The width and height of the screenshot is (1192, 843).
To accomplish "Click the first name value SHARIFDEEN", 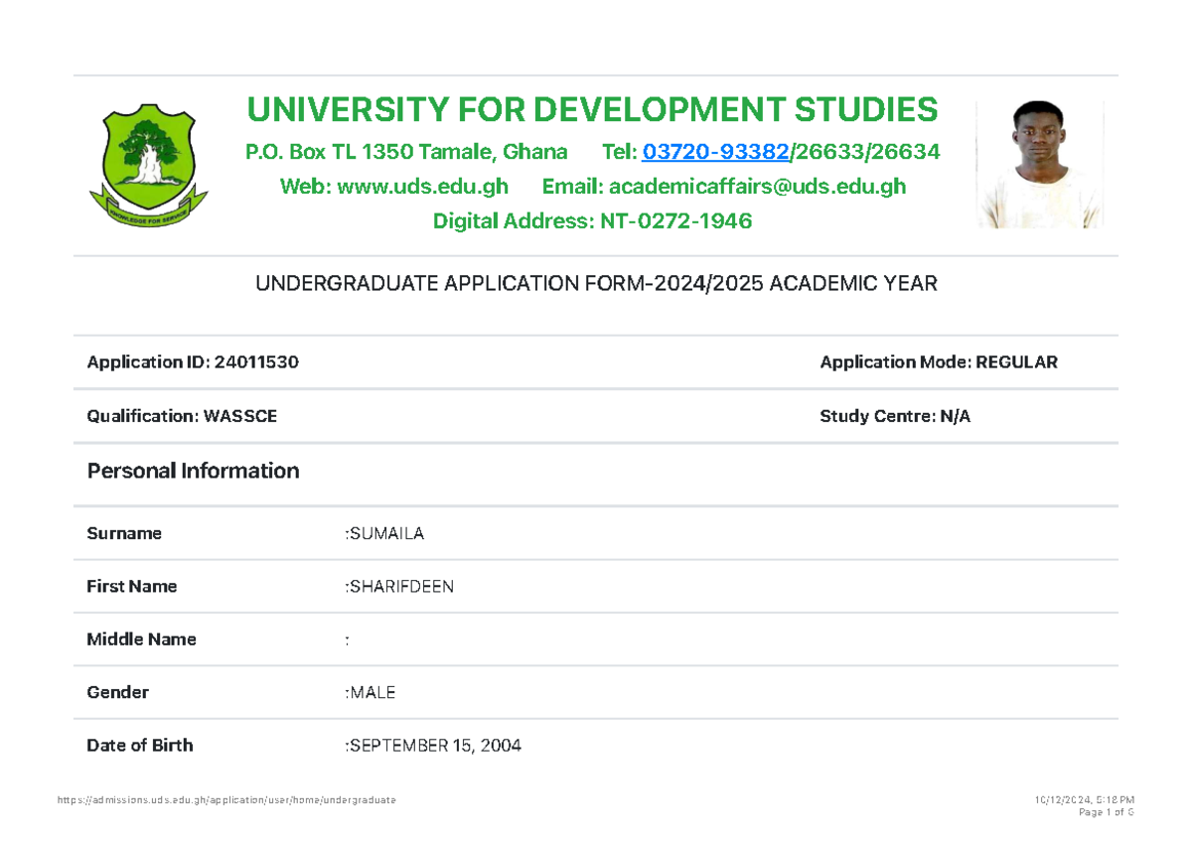I will tap(400, 587).
